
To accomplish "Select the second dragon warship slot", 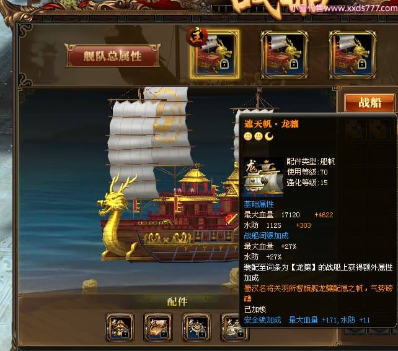I will click(x=284, y=54).
